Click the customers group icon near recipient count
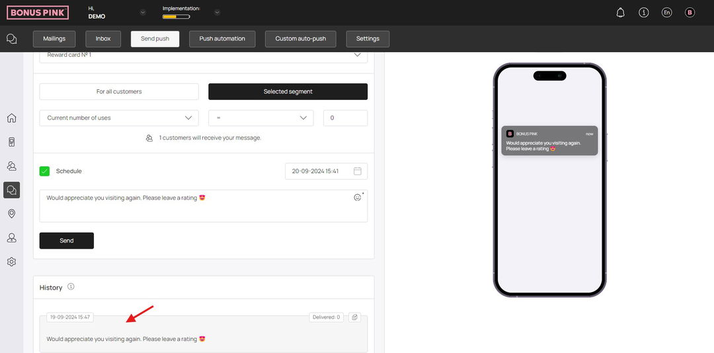The image size is (714, 353). pos(149,138)
